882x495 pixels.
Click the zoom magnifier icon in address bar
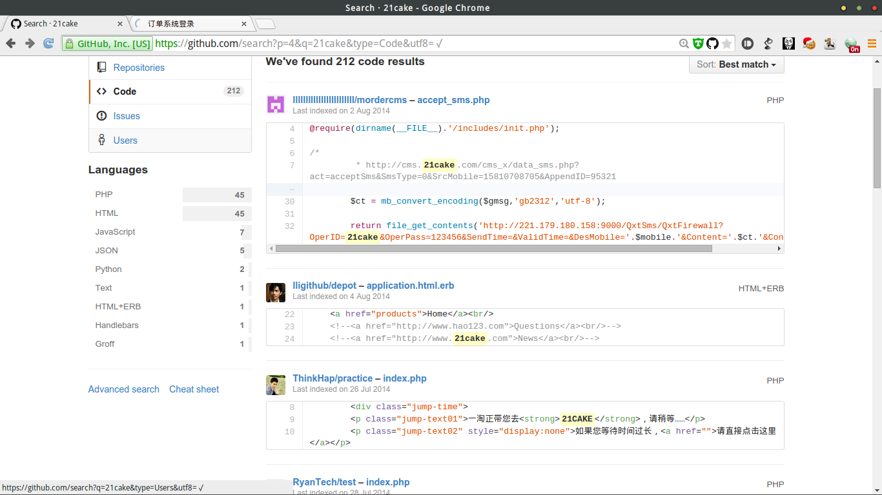click(x=684, y=44)
